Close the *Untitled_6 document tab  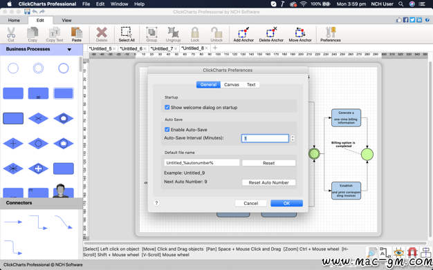145,49
